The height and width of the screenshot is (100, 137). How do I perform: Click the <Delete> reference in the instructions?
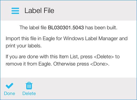click(104, 57)
